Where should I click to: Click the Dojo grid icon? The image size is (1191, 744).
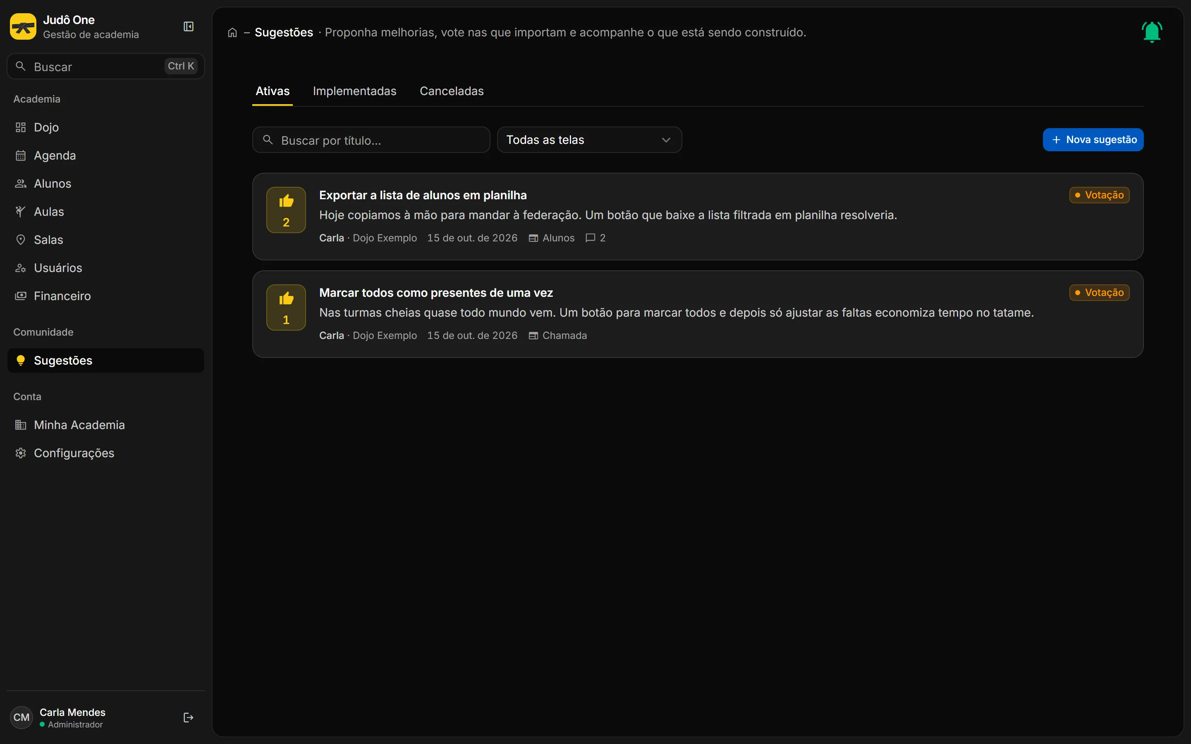coord(21,127)
